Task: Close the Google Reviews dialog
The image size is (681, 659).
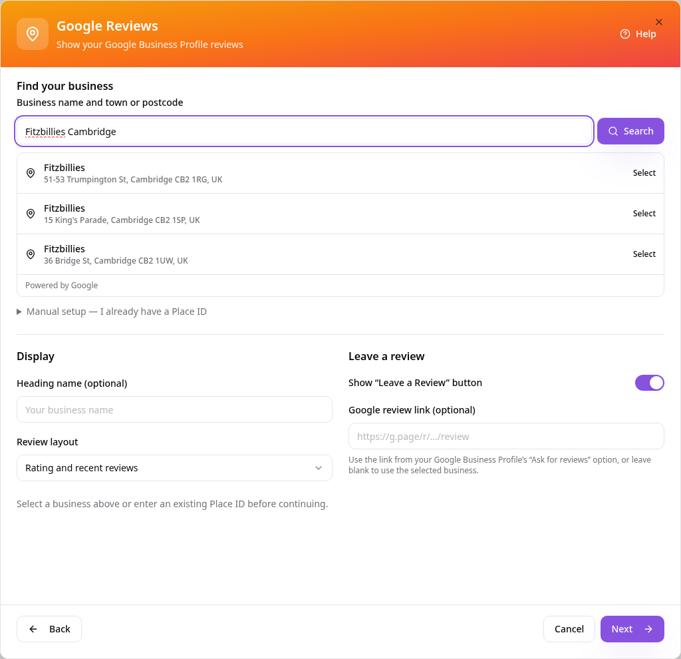Action: (x=659, y=22)
